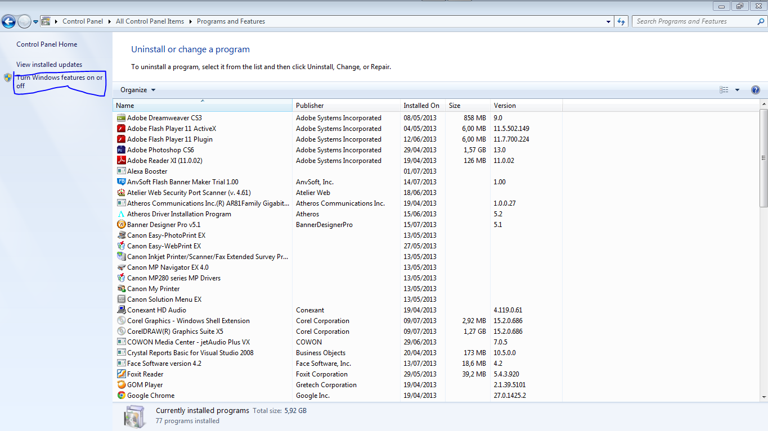Click the Adobe Dreamweaver CS3 program icon
The image size is (768, 431).
[121, 118]
